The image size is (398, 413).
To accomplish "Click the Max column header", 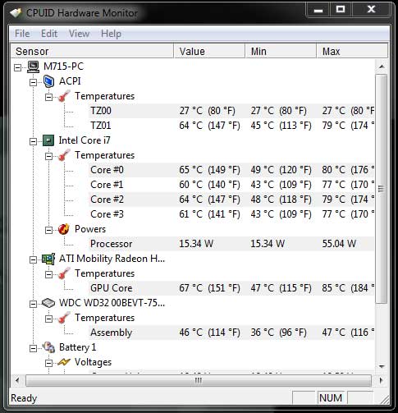I will [x=352, y=51].
